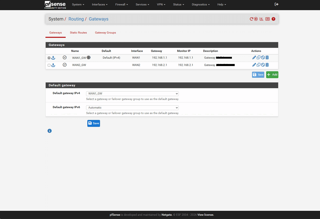
Task: Tick the checkbox for WAN2_GW row
Action: point(49,65)
